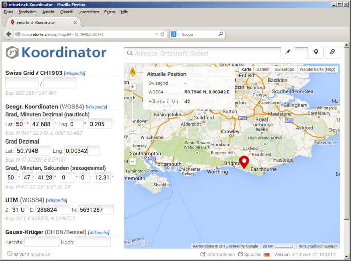Reload the page with the refresh icon
The width and height of the screenshot is (351, 261).
163,34
